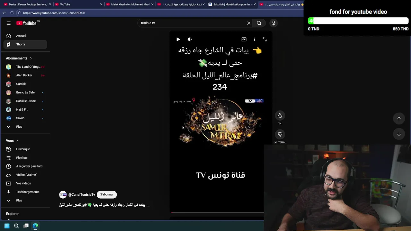Open Savun channel subscription

25,118
